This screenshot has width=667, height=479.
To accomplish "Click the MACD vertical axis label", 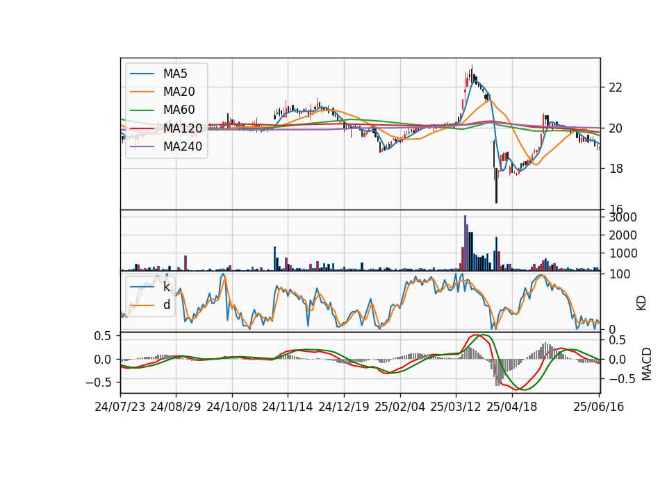I will [x=646, y=364].
